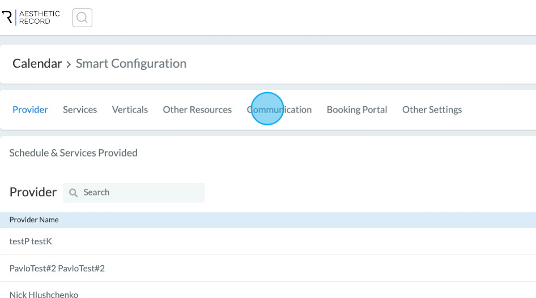Open the global search magnifier button
536x298 pixels.
coord(82,18)
